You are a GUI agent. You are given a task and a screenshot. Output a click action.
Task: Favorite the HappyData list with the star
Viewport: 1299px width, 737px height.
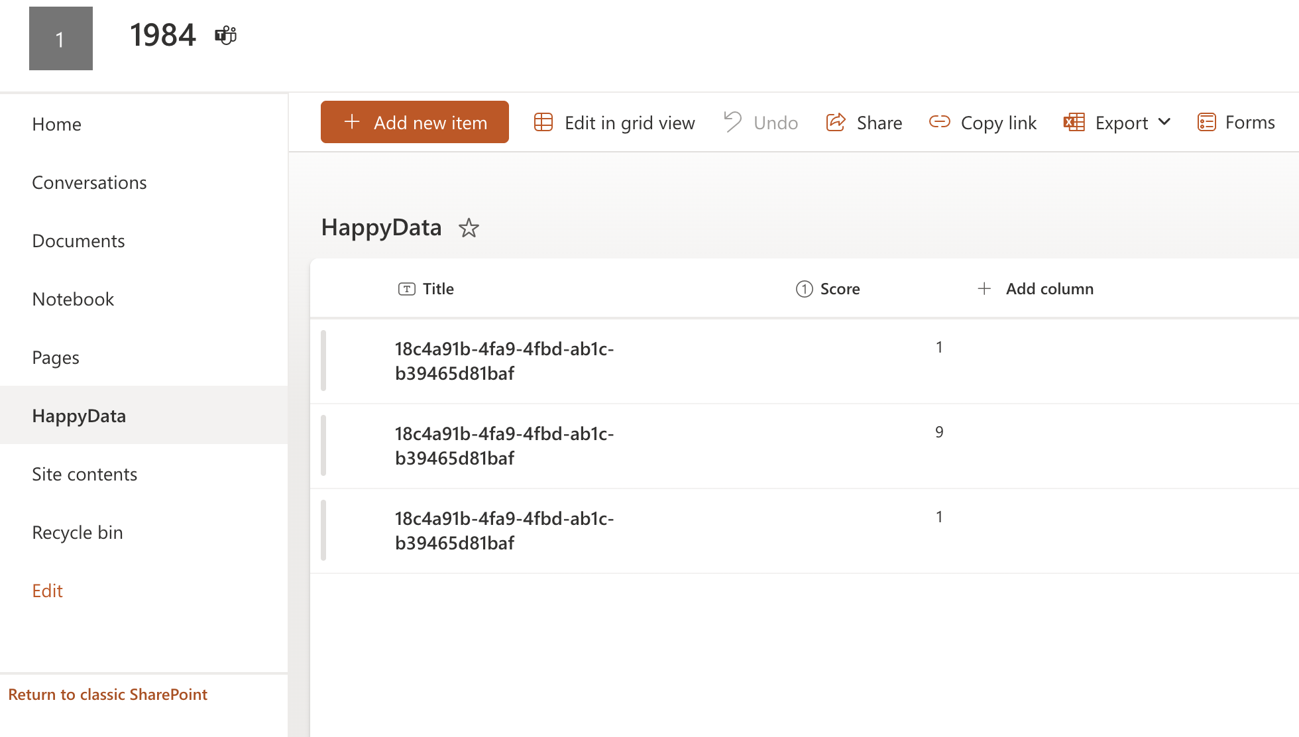[469, 228]
